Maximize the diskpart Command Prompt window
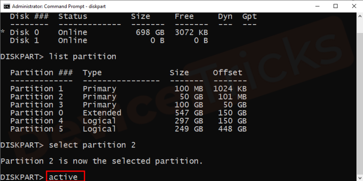The height and width of the screenshot is (181, 363). click(335, 6)
